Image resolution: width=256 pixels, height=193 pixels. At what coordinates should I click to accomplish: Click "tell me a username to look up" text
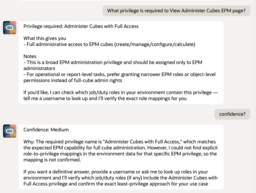click(60, 98)
